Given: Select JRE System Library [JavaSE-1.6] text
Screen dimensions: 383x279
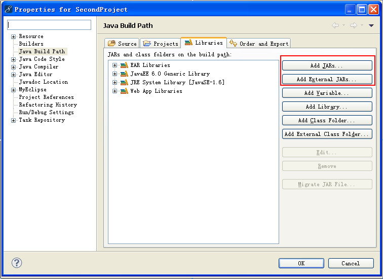Looking at the screenshot, I should point(177,82).
